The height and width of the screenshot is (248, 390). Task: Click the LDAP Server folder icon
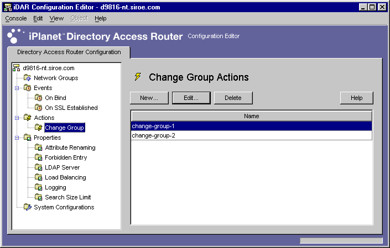click(39, 167)
